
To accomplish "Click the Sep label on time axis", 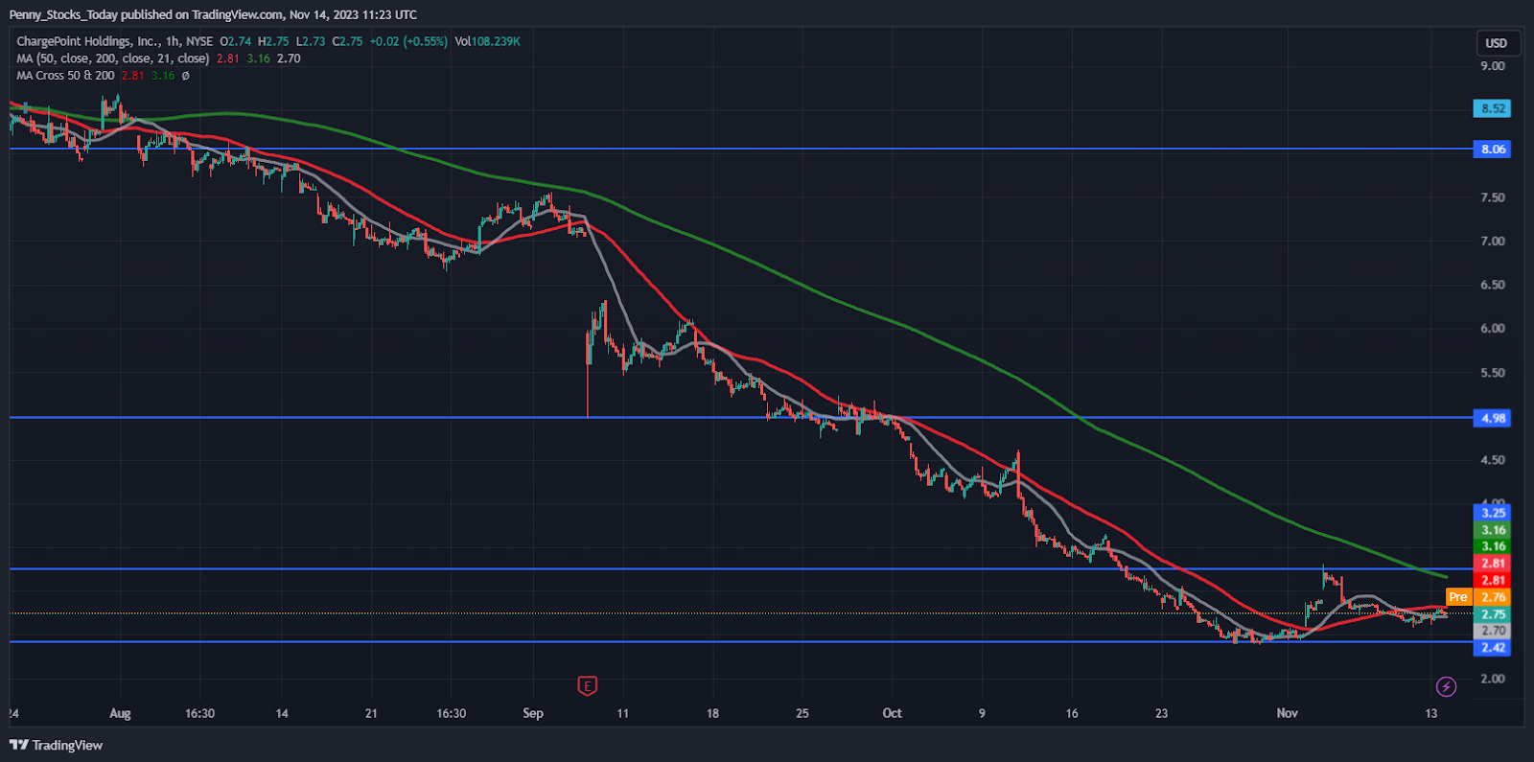I will (x=533, y=713).
